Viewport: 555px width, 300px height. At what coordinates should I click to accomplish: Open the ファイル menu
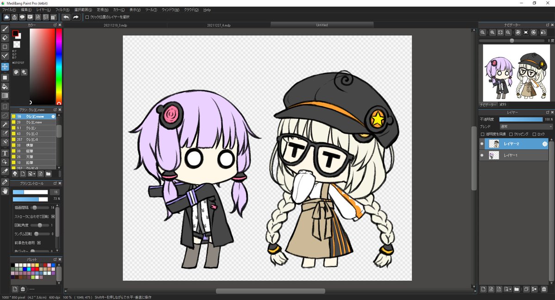(x=9, y=9)
